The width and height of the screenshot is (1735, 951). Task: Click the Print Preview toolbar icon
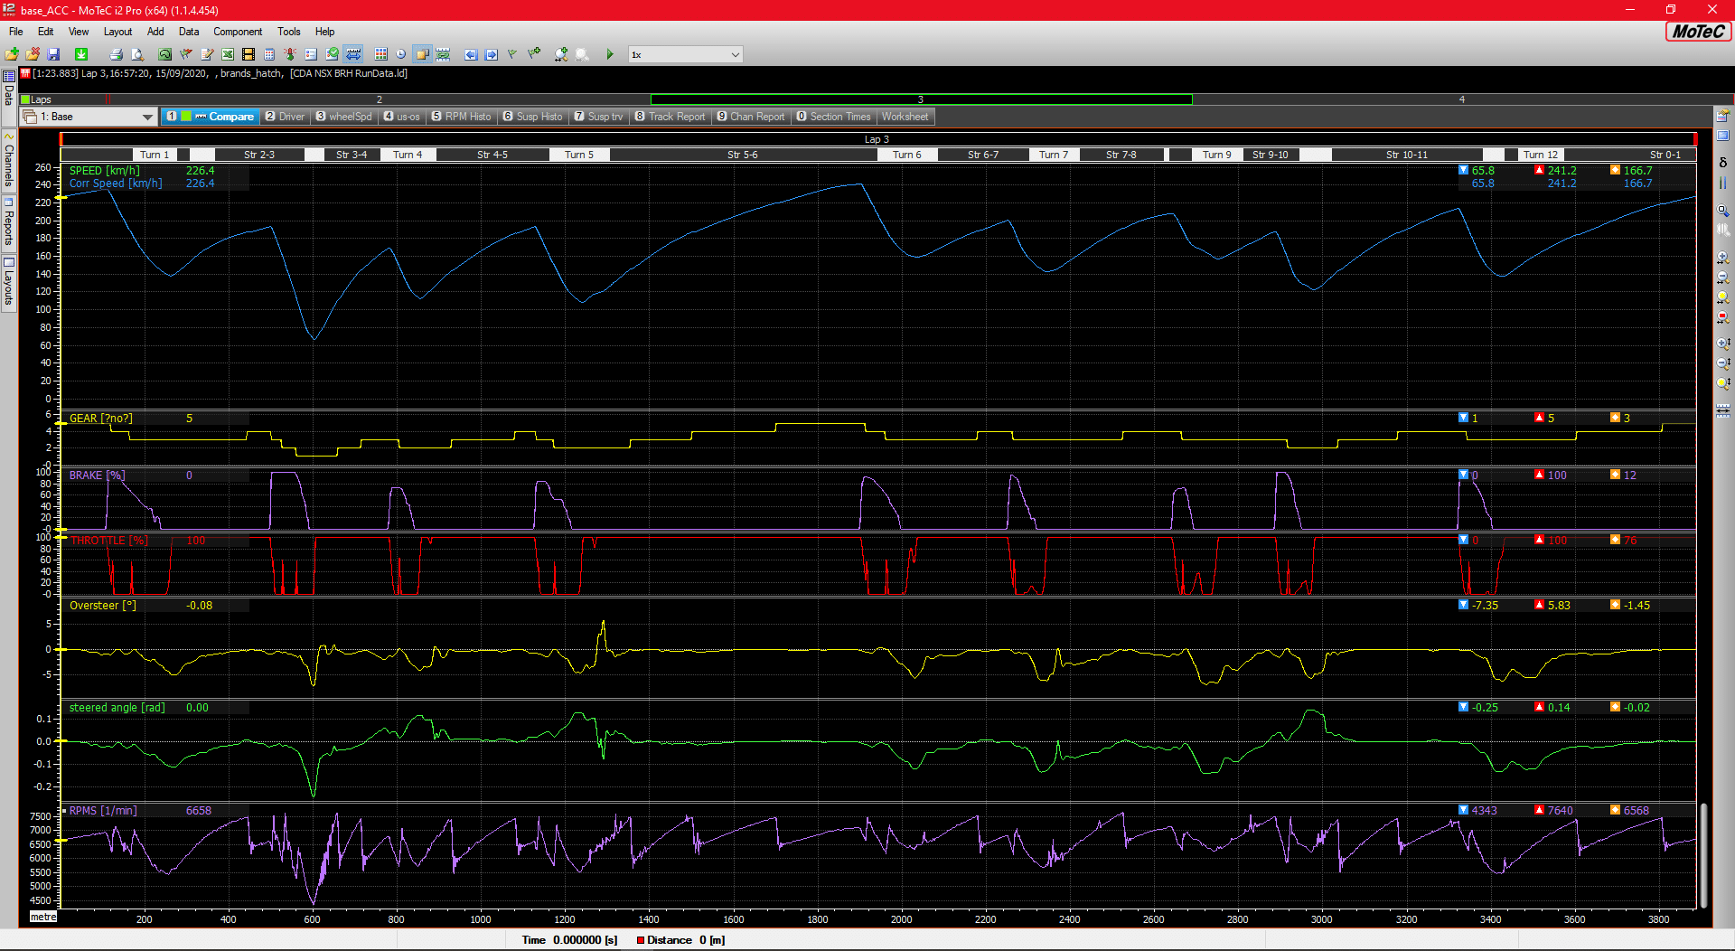[x=137, y=54]
